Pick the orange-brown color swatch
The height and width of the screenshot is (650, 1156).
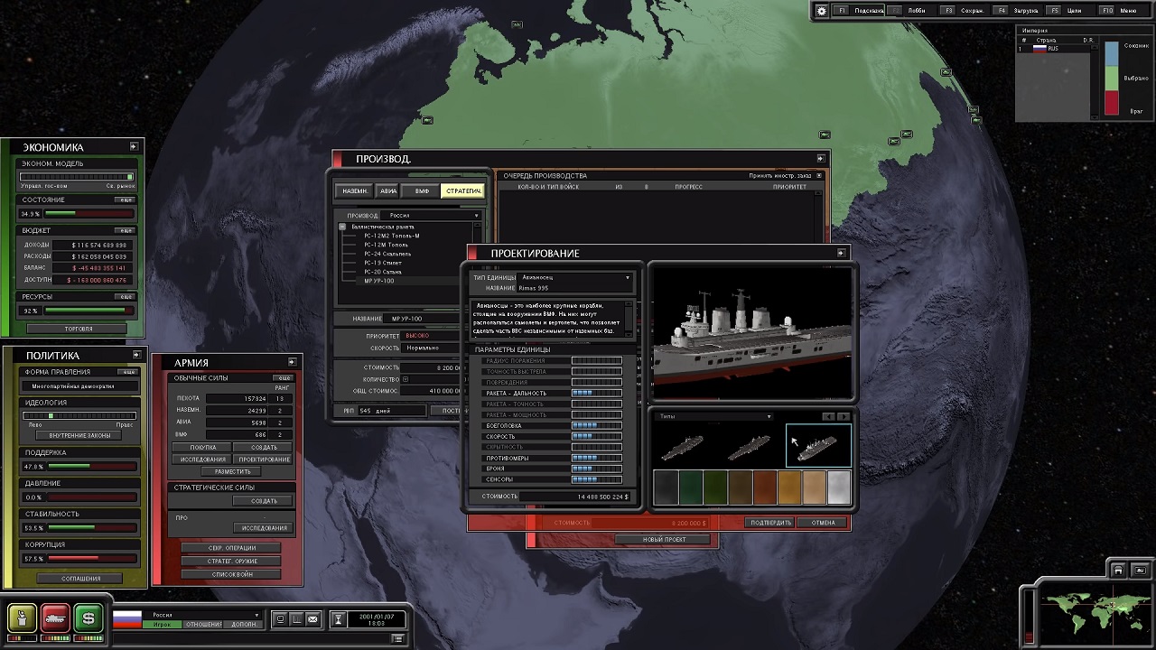point(765,488)
